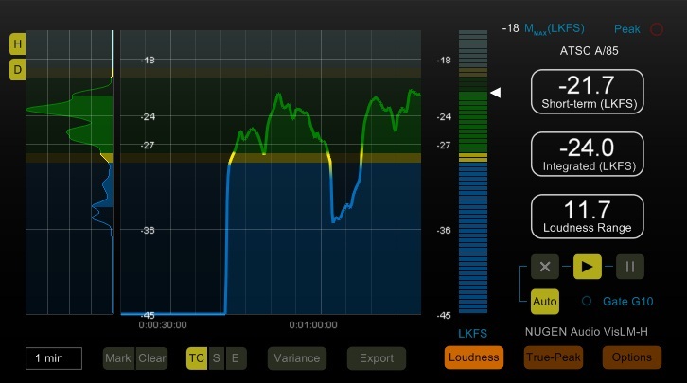687x383 pixels.
Task: Switch to the True-Peak tab
Action: tap(554, 357)
